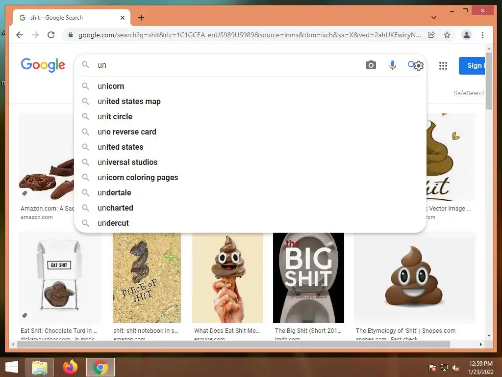Click the Google logo
The image size is (502, 377).
[43, 65]
